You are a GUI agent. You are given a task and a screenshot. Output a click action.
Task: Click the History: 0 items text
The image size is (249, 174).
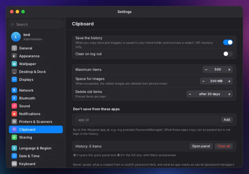(89, 146)
